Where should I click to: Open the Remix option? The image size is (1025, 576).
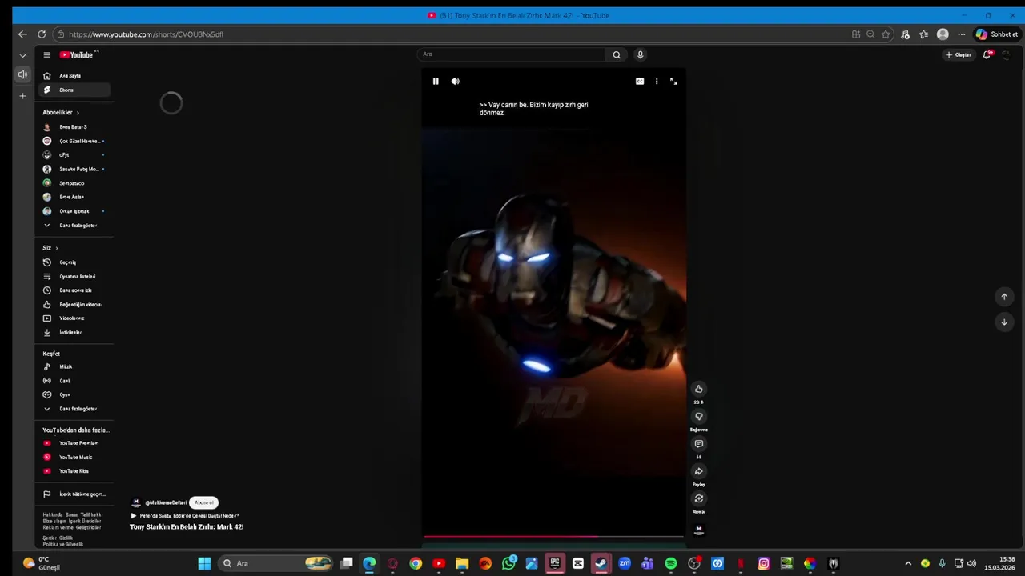point(698,498)
